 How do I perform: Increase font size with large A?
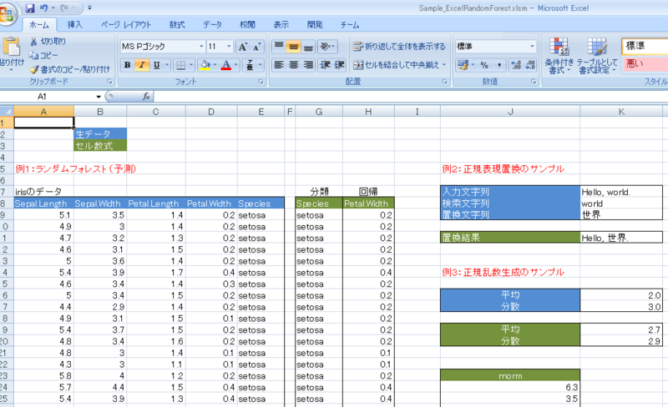(x=242, y=47)
